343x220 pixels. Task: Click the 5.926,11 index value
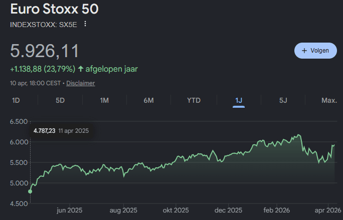point(45,51)
